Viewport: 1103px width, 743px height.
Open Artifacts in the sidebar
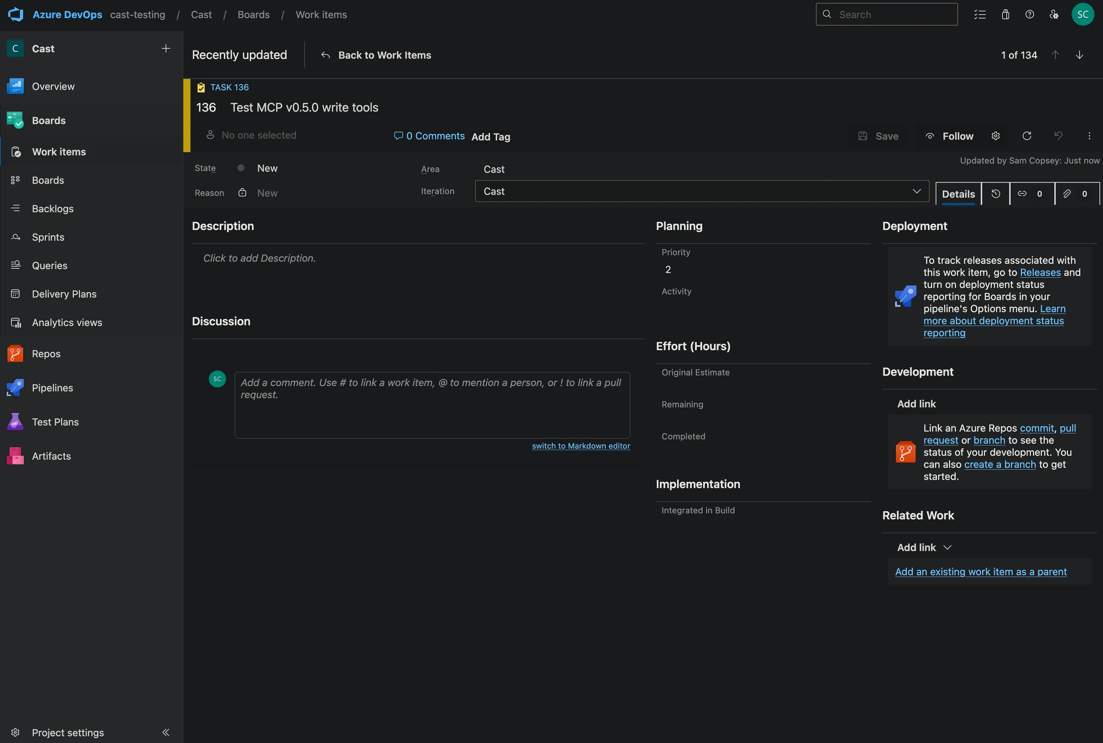51,456
